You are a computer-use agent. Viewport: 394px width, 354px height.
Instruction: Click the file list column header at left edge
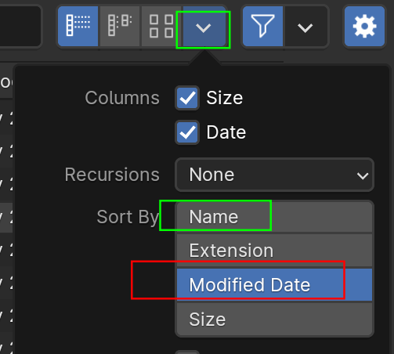click(x=6, y=83)
